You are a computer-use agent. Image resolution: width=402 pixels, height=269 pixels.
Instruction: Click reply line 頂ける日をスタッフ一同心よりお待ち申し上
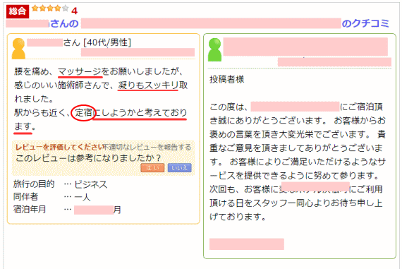[x=296, y=203]
